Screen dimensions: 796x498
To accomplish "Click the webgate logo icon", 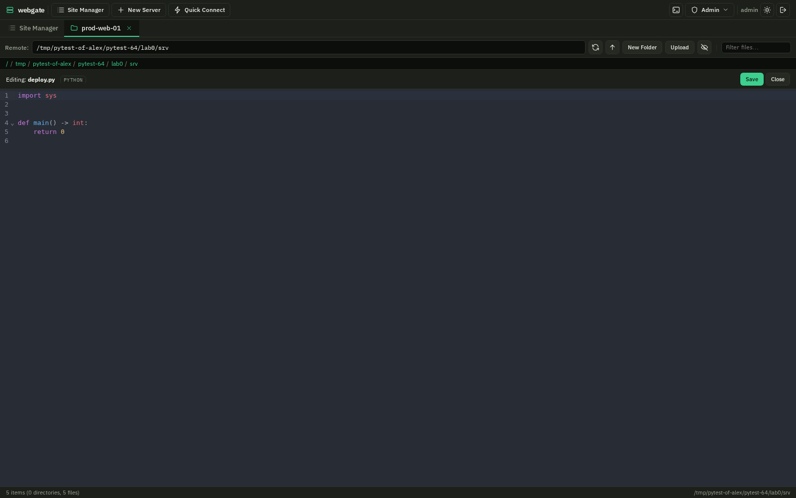I will 10,10.
